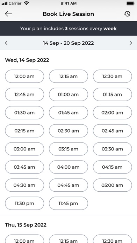Image resolution: width=137 pixels, height=243 pixels.
Task: Choose the 04:00 am time slot
Action: click(68, 167)
